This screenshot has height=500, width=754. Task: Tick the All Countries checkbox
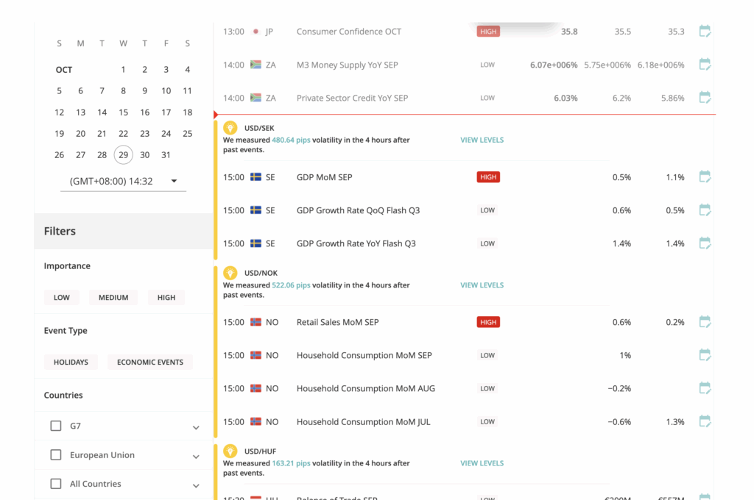tap(56, 484)
